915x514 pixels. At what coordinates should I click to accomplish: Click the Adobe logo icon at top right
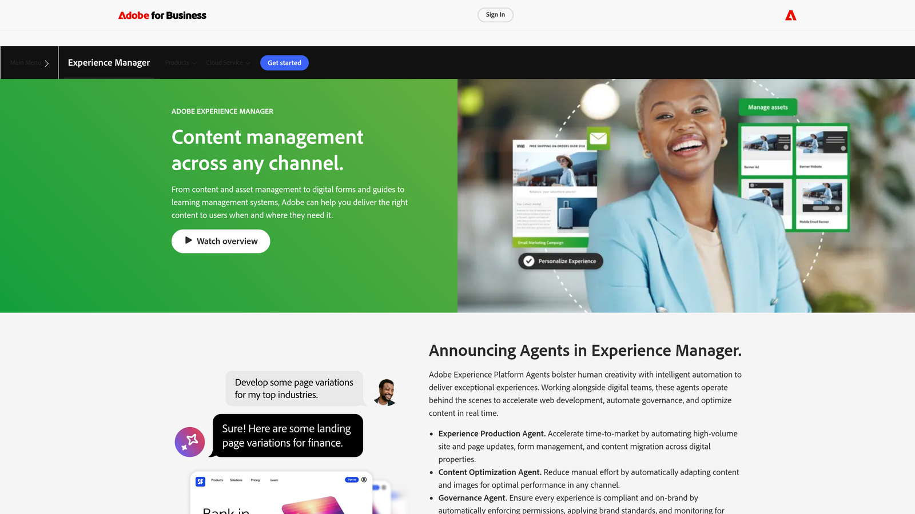791,15
